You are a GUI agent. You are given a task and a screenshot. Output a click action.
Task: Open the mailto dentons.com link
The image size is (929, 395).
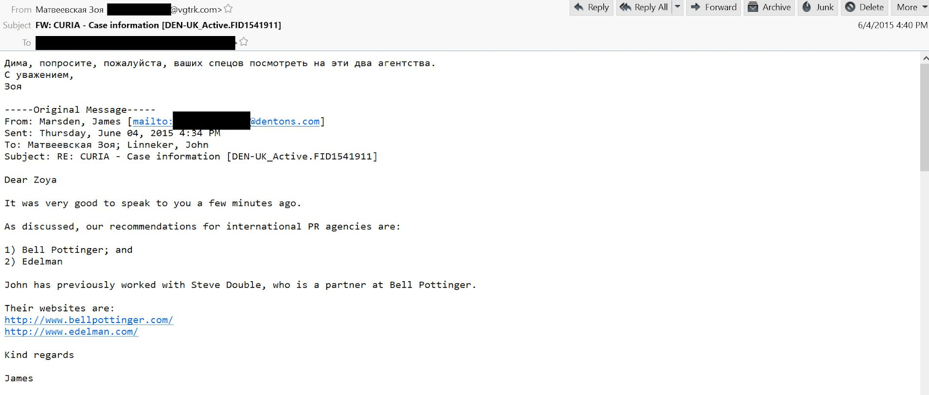[x=226, y=121]
